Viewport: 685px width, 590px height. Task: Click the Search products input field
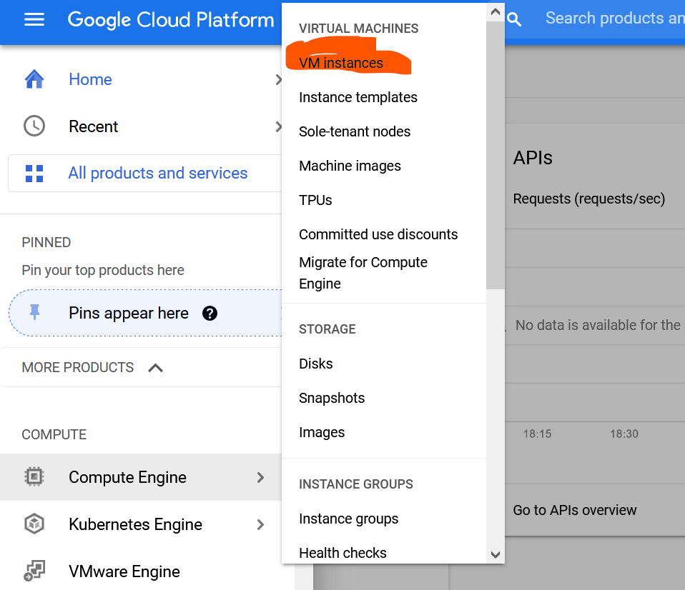click(615, 19)
